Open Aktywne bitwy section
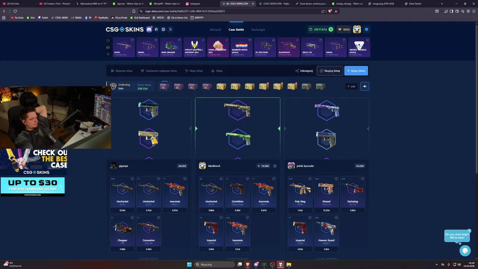This screenshot has height=269, width=478. (x=122, y=71)
